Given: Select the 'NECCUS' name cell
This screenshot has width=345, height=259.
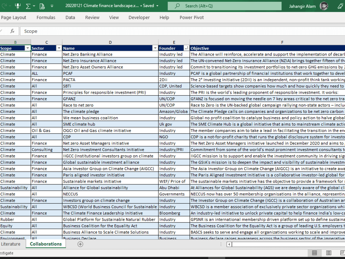Looking at the screenshot, I should (110, 194).
